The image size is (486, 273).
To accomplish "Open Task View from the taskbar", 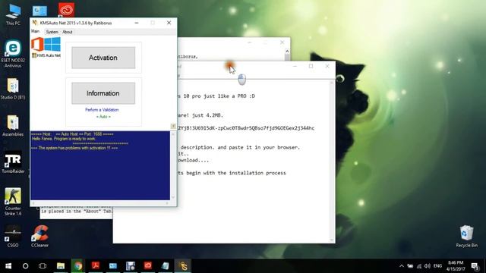I will pyautogui.click(x=43, y=266).
